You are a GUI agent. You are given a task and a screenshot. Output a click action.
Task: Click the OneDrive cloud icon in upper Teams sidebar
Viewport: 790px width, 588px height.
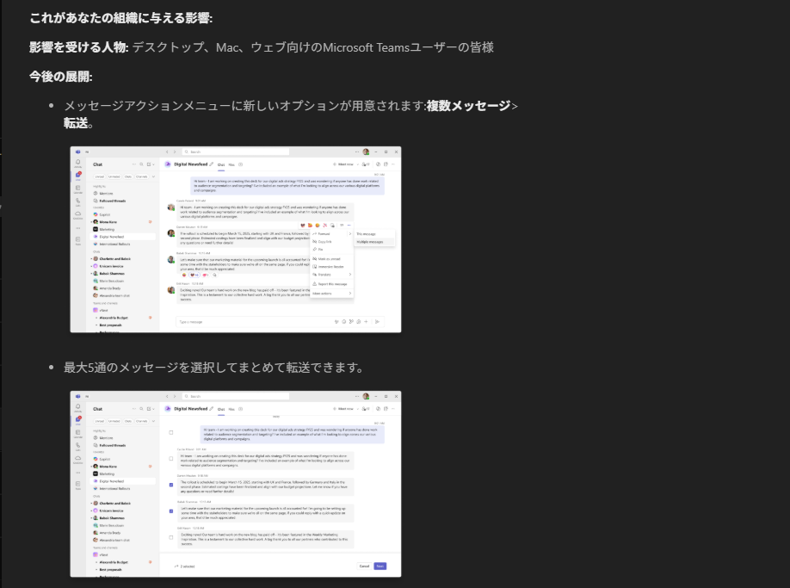[78, 214]
